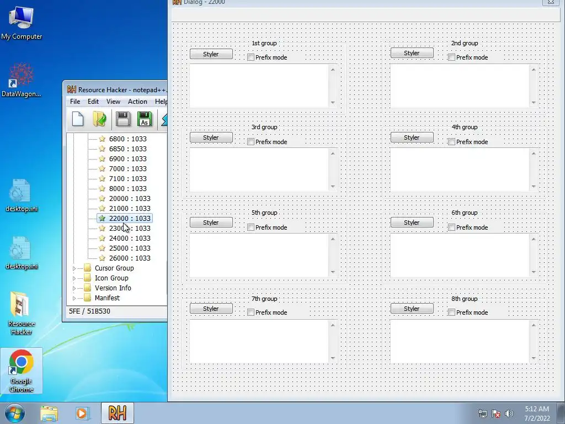Open the Help menu
Image resolution: width=565 pixels, height=424 pixels.
coord(161,102)
